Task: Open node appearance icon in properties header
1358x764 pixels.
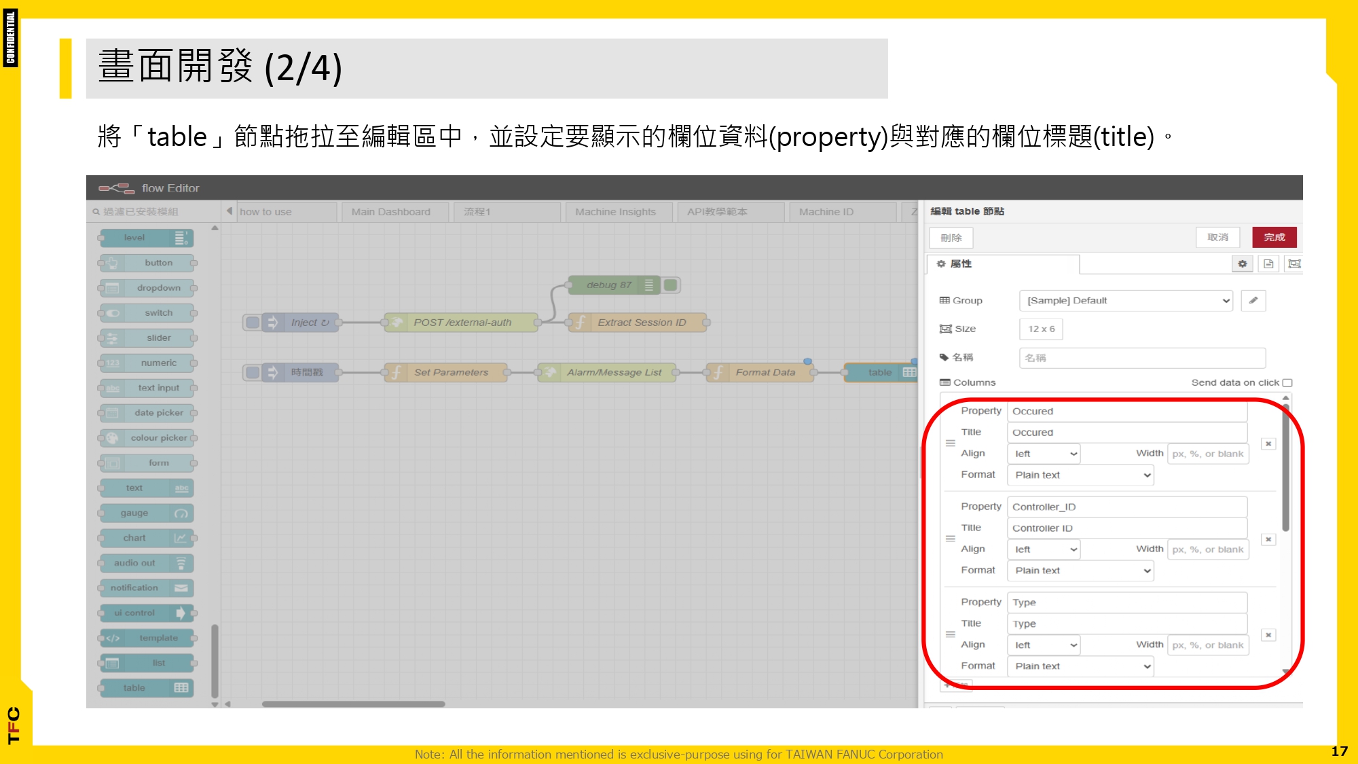Action: pyautogui.click(x=1294, y=263)
